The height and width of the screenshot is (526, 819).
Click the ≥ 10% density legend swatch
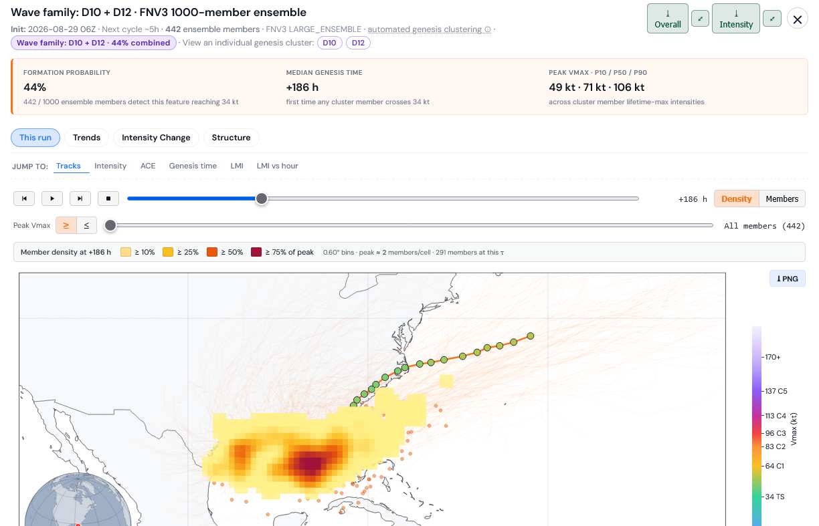(x=126, y=252)
